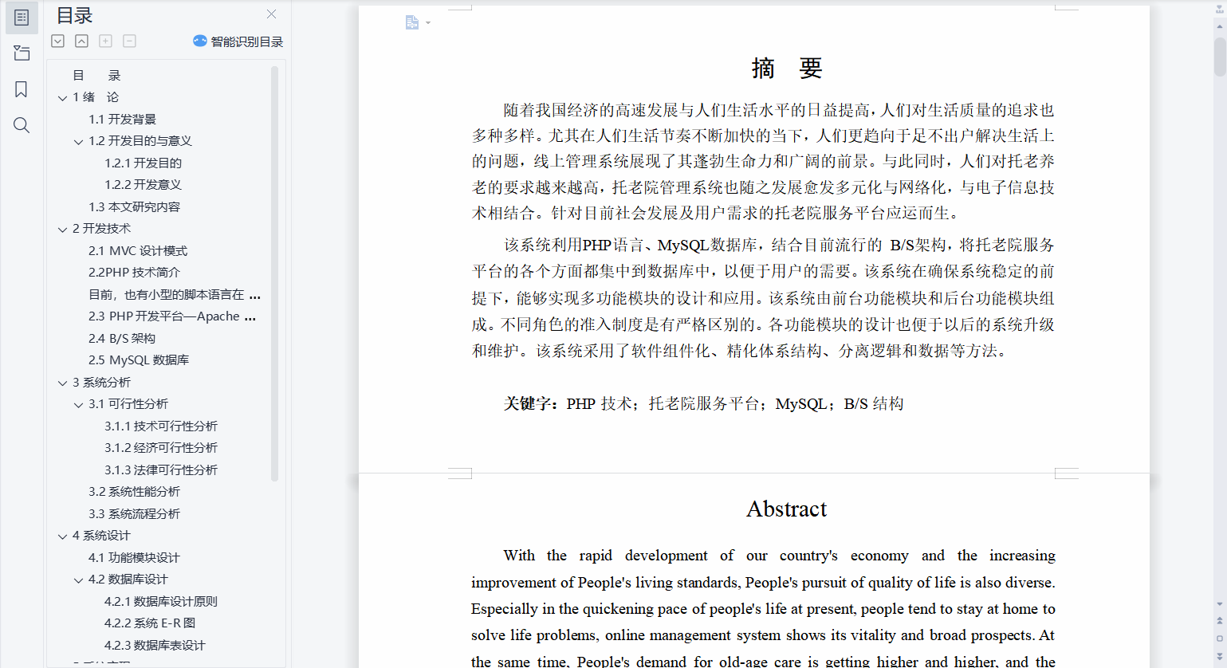
Task: Click the scrollbar down arrow at right
Action: click(x=1220, y=605)
